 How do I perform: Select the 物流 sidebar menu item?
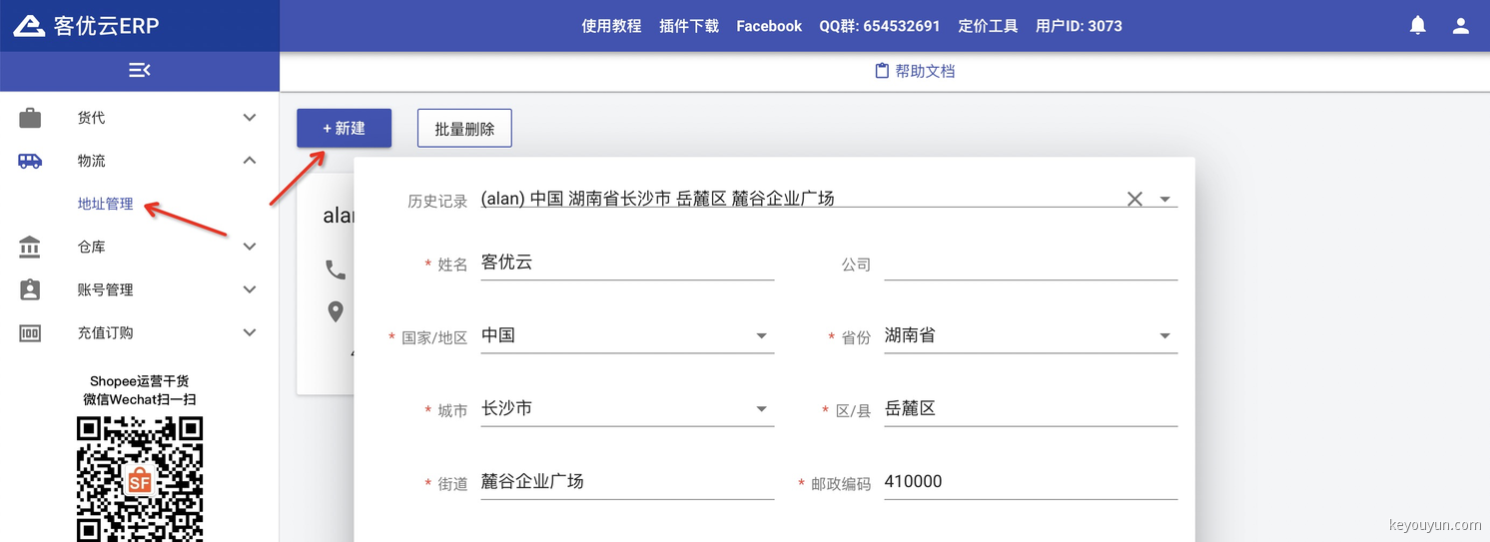tap(140, 161)
